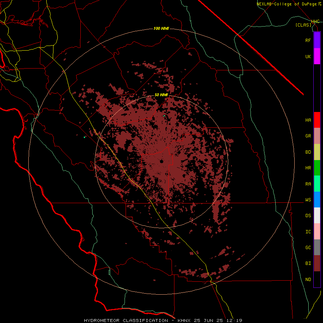Click the NEXLAB-College of DuPage credit text
Screen dimensions: 323x323
(287, 4)
